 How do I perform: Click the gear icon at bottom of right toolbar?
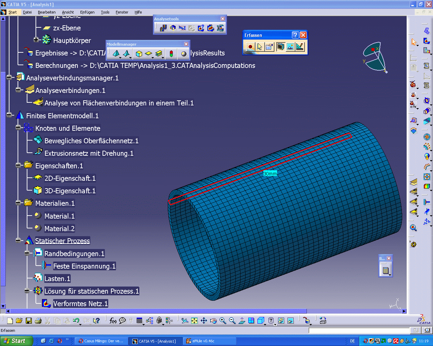(x=413, y=244)
